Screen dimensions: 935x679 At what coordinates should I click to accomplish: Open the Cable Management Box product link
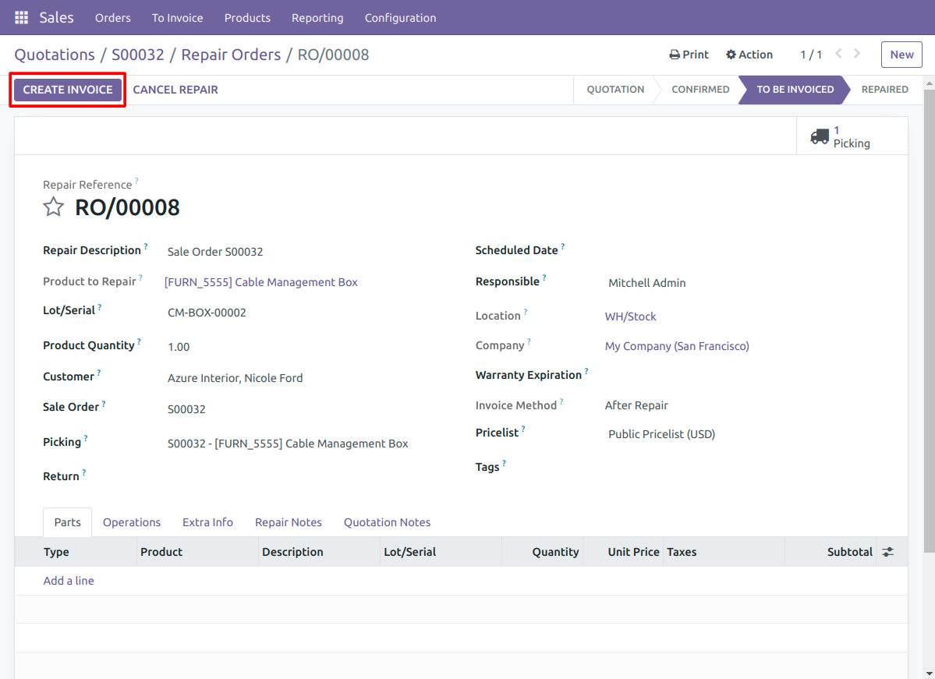(x=261, y=282)
